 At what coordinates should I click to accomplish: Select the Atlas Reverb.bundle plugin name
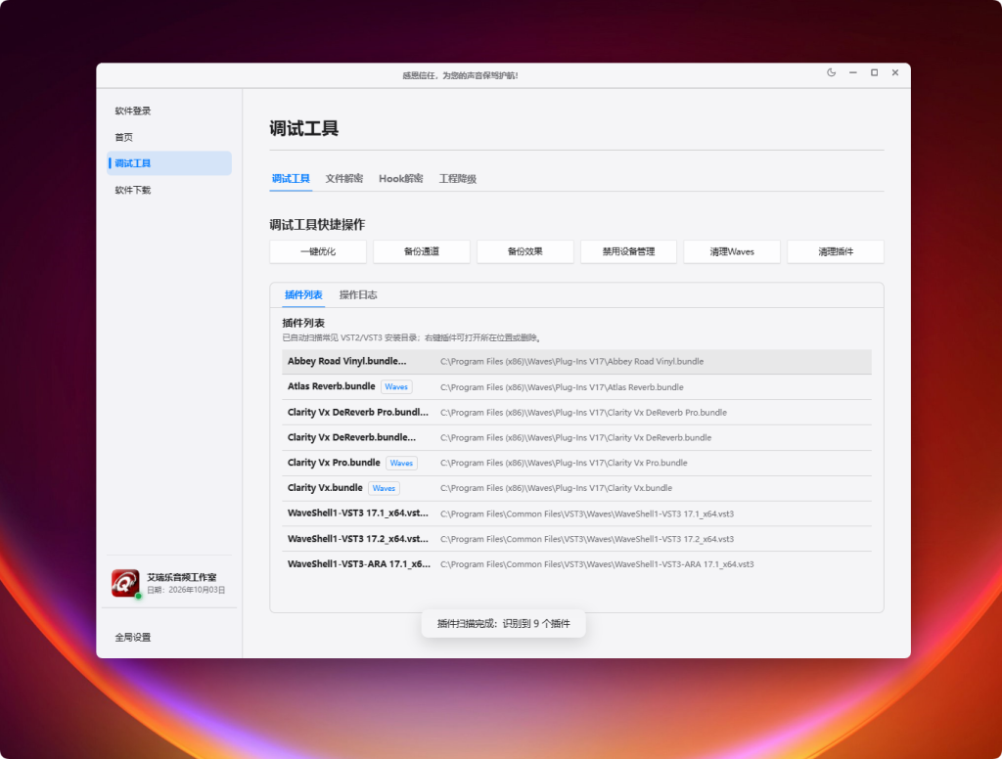(331, 386)
